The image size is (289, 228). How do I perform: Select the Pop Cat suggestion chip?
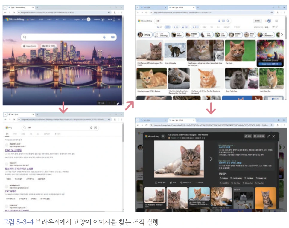coord(250,35)
